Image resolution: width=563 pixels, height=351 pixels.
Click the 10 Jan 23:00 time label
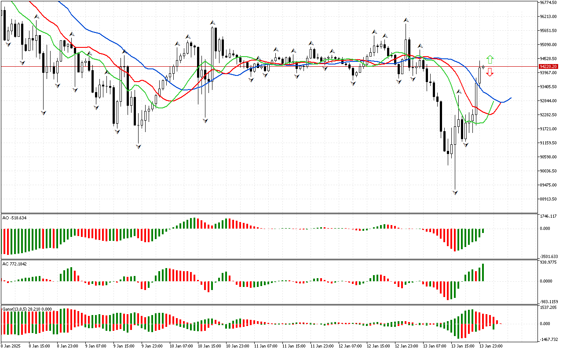click(x=237, y=346)
